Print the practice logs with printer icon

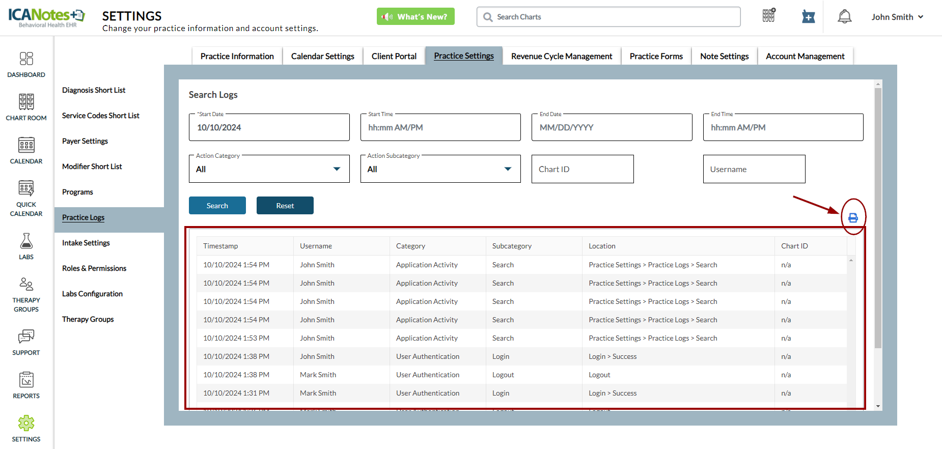coord(853,218)
